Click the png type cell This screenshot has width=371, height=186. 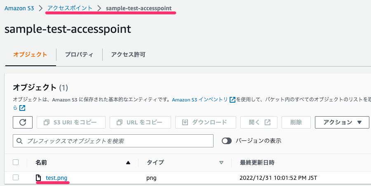[151, 178]
